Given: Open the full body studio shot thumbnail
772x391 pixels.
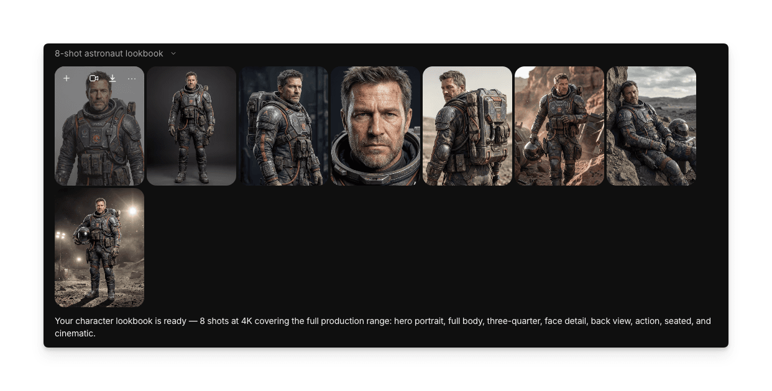Looking at the screenshot, I should coord(191,126).
